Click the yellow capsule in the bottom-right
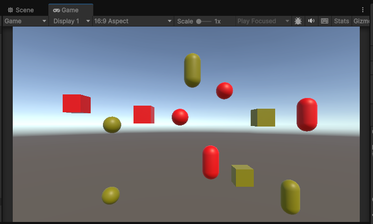This screenshot has width=373, height=224. click(x=290, y=196)
